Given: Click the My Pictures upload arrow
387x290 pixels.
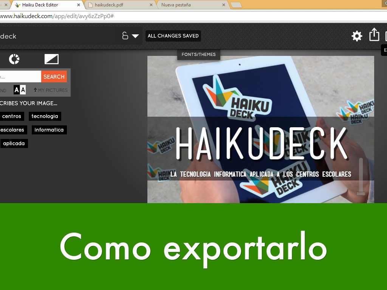Looking at the screenshot, I should (35, 90).
